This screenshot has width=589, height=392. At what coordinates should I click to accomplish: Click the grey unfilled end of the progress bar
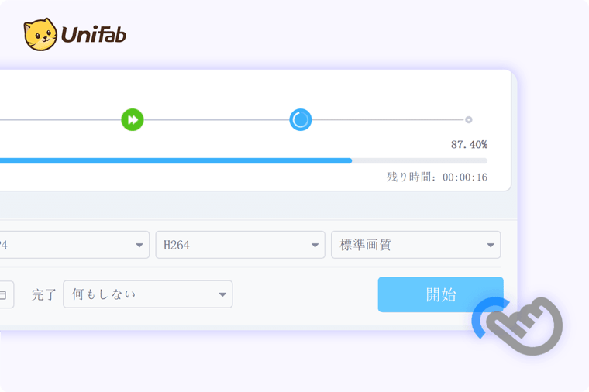pos(419,160)
